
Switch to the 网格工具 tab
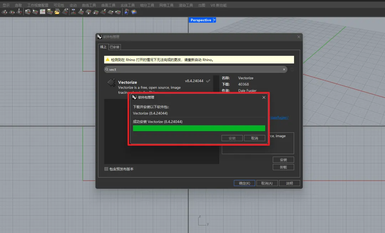tap(166, 5)
